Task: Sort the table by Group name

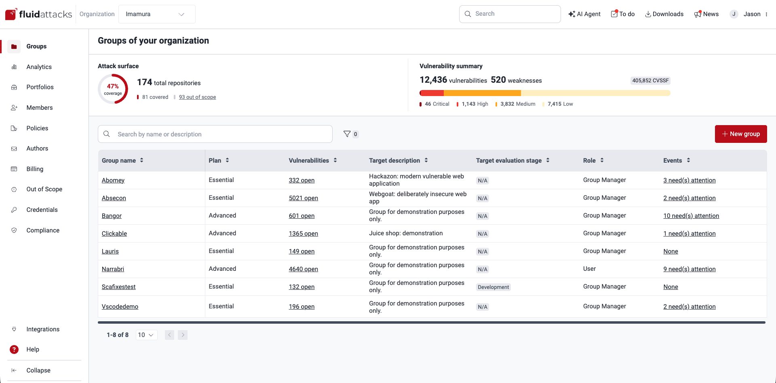Action: [x=142, y=160]
